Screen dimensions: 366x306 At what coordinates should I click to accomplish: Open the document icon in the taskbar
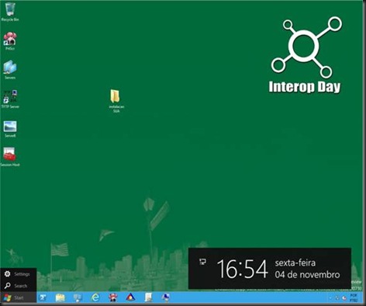148,297
